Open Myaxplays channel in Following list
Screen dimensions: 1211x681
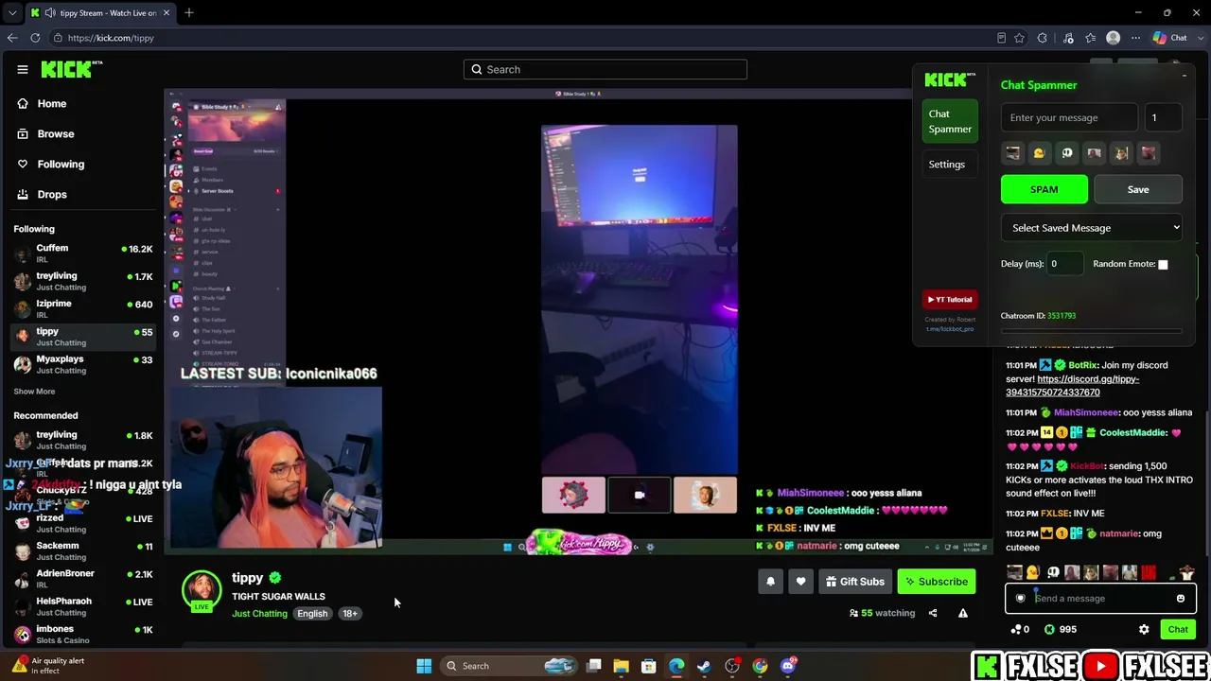[82, 364]
